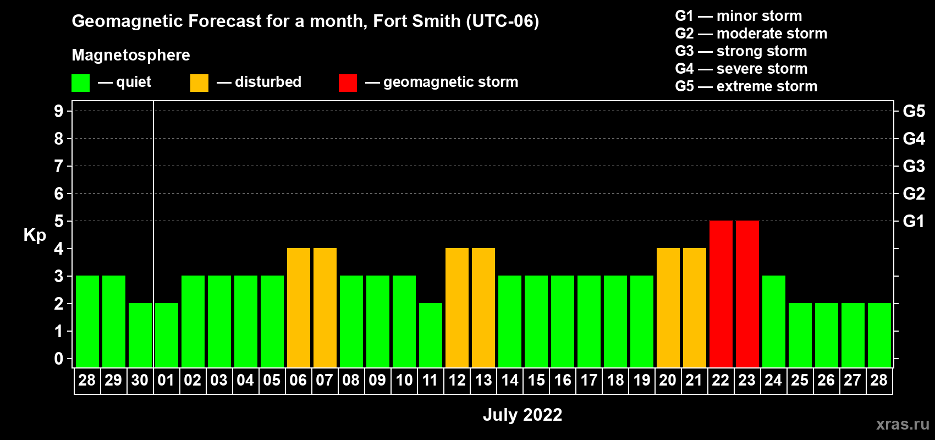Image resolution: width=935 pixels, height=440 pixels.
Task: Select the green bar above date 30
Action: (x=140, y=335)
